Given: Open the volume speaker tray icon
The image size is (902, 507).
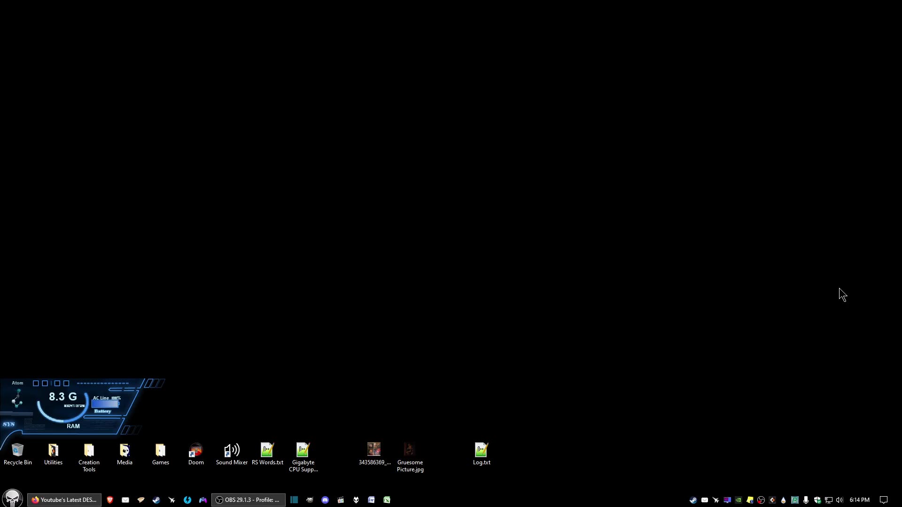Looking at the screenshot, I should 840,500.
